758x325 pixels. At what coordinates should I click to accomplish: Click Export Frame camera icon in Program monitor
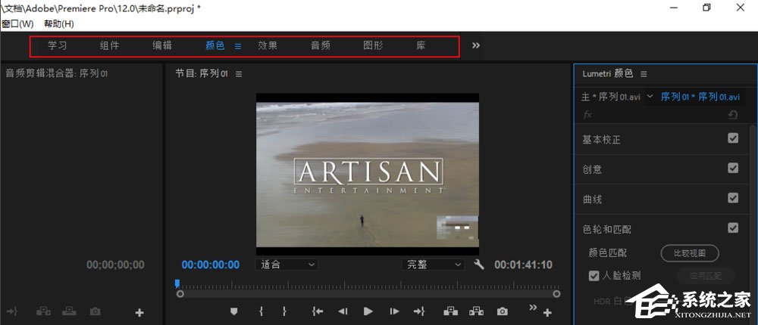502,311
